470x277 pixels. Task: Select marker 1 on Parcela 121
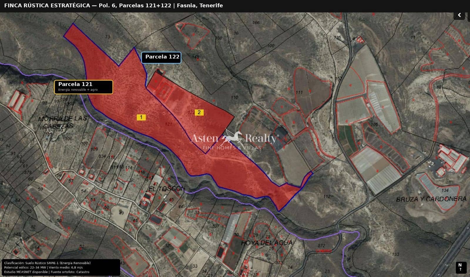pyautogui.click(x=142, y=117)
